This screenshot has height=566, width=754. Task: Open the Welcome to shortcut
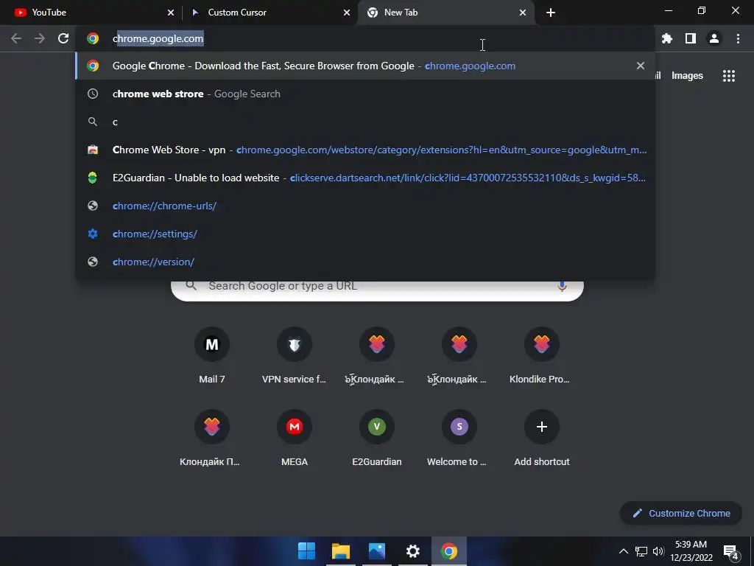459,438
